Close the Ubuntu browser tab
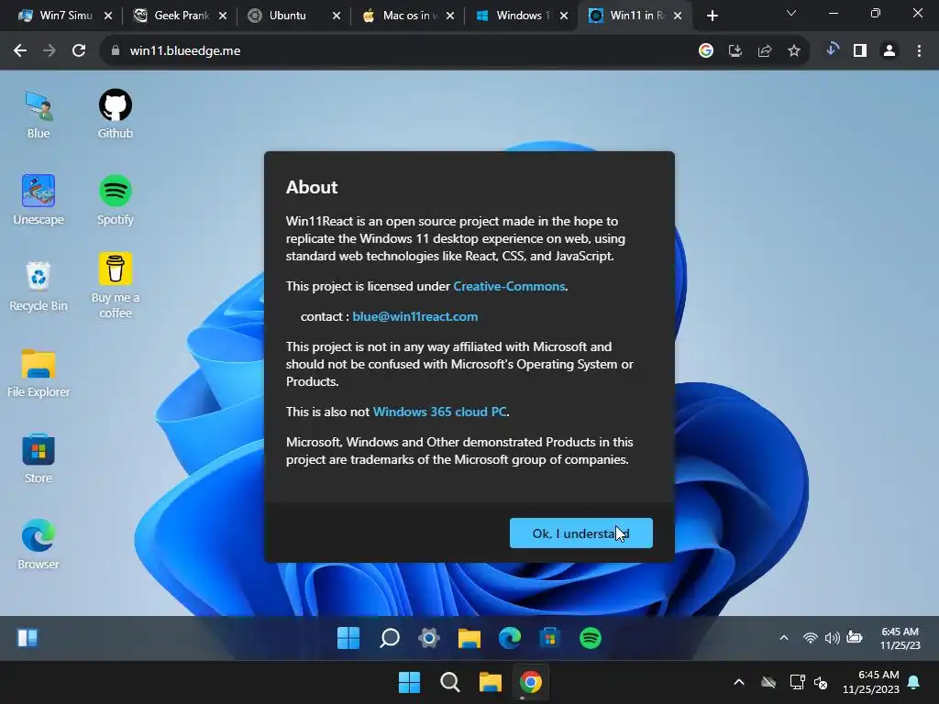The width and height of the screenshot is (939, 704). pos(337,16)
